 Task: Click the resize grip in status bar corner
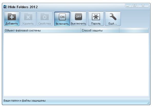pyautogui.click(x=148, y=103)
